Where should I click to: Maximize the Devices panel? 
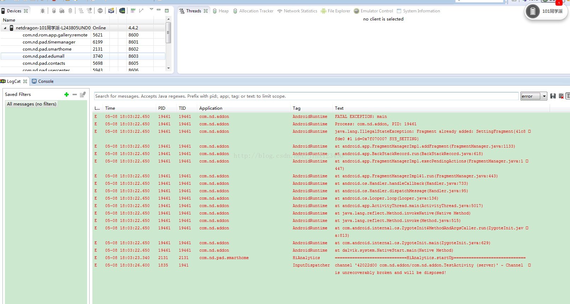(167, 10)
